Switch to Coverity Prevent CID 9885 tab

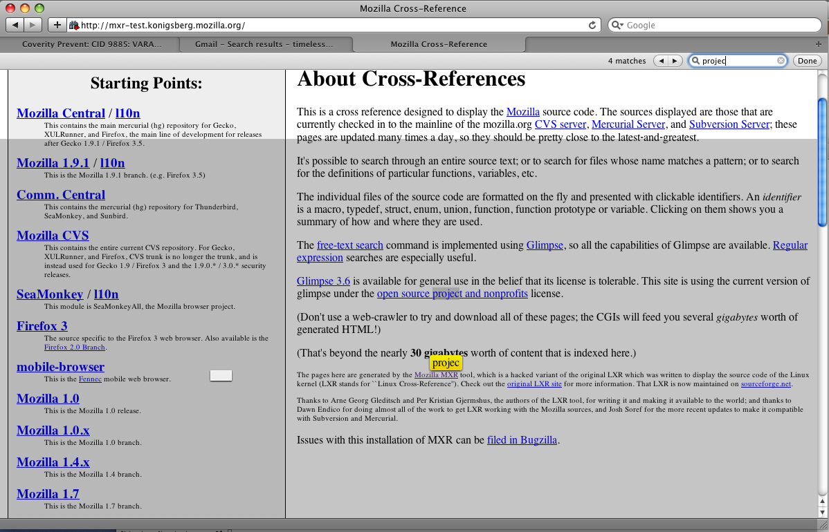(x=91, y=44)
